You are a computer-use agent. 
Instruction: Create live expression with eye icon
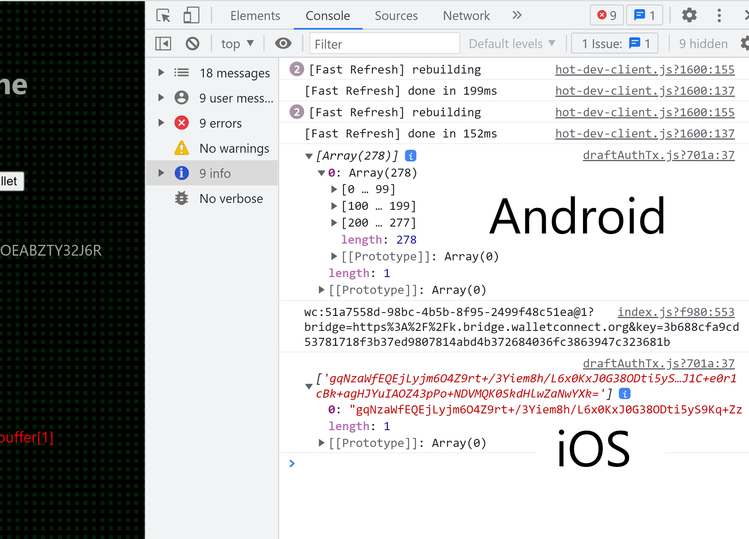coord(283,43)
